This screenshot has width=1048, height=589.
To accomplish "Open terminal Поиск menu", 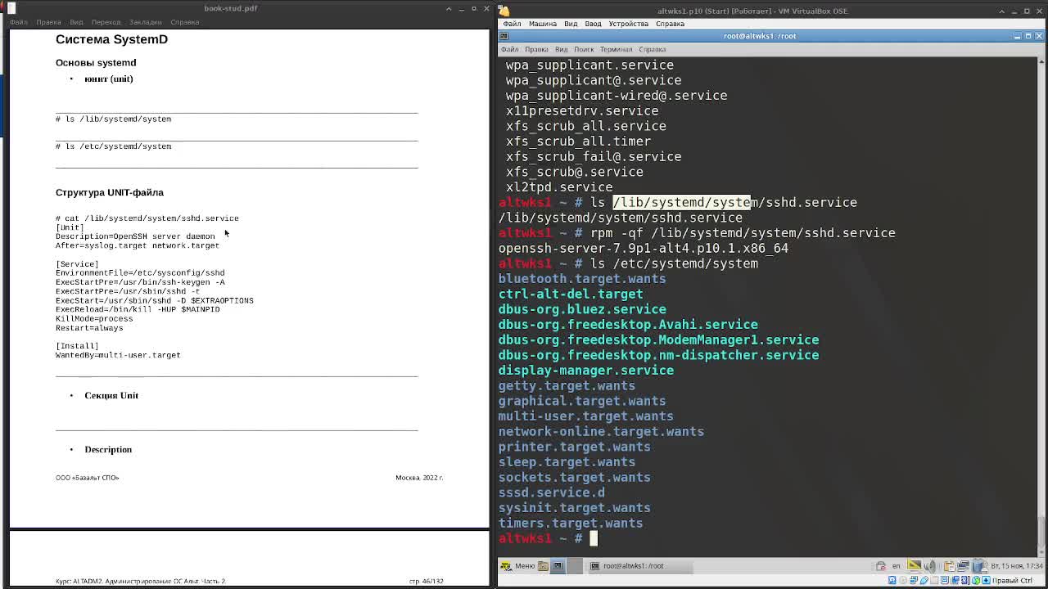I will [x=584, y=50].
